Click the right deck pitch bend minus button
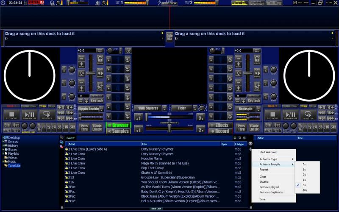 (239, 58)
